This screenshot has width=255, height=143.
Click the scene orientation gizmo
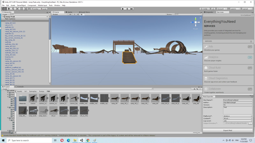tap(195, 22)
